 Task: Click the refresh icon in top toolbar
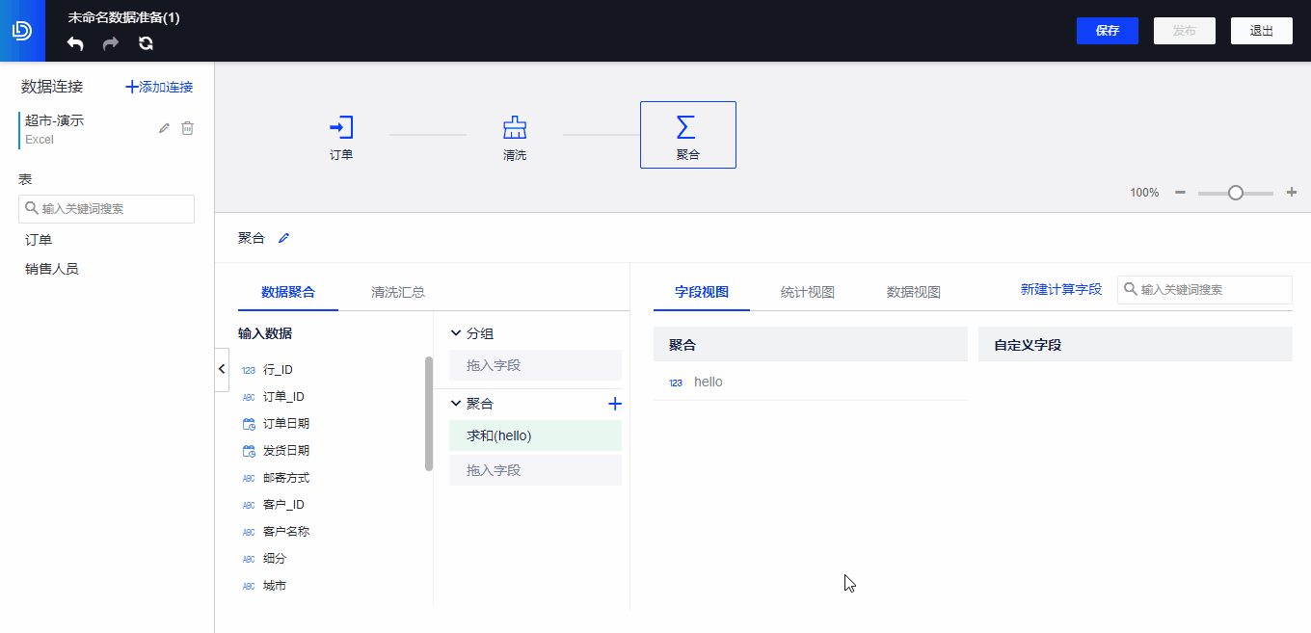[146, 43]
